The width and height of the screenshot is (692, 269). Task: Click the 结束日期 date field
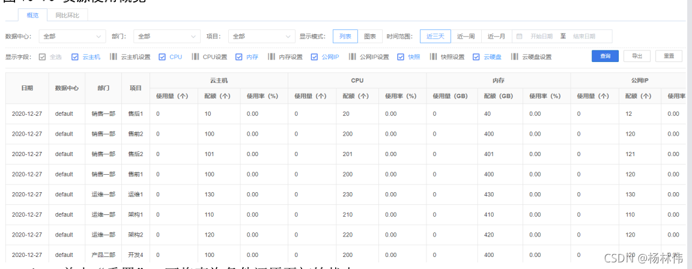tap(584, 36)
